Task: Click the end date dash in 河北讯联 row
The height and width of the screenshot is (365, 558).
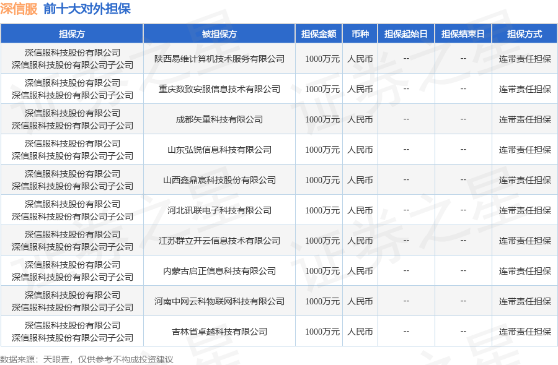Action: [x=463, y=210]
